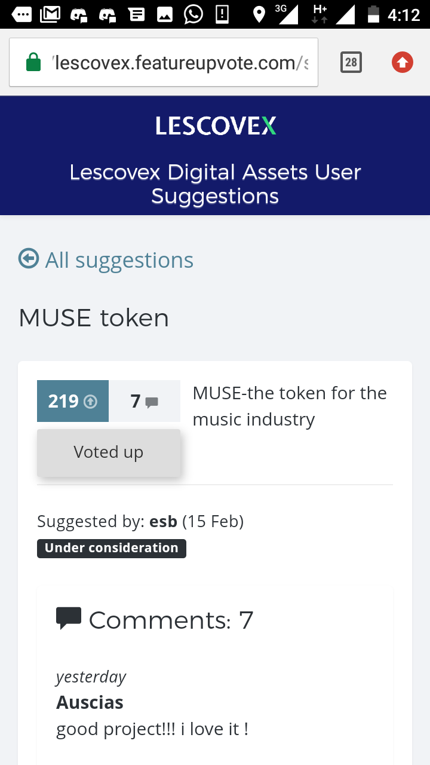
Task: Select the esb suggester name
Action: (164, 521)
